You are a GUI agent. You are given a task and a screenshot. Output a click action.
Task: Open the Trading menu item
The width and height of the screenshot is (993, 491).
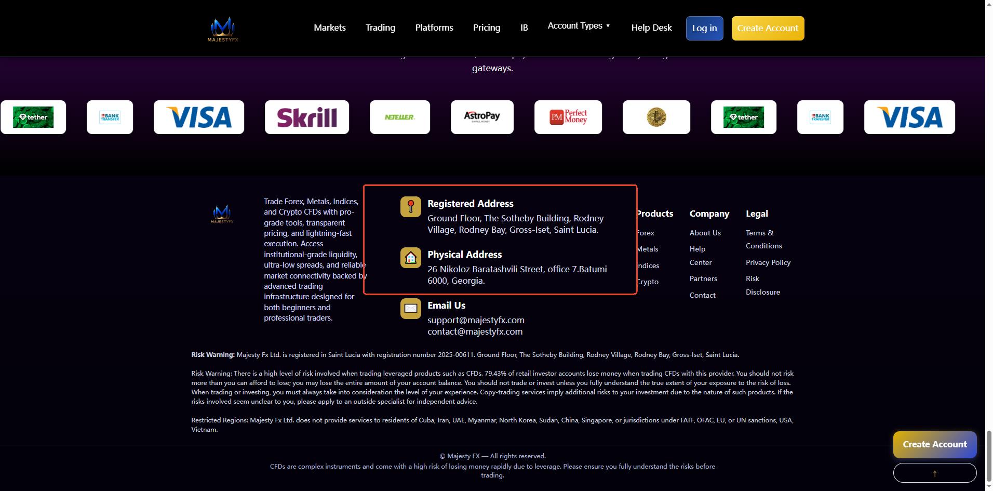coord(380,28)
